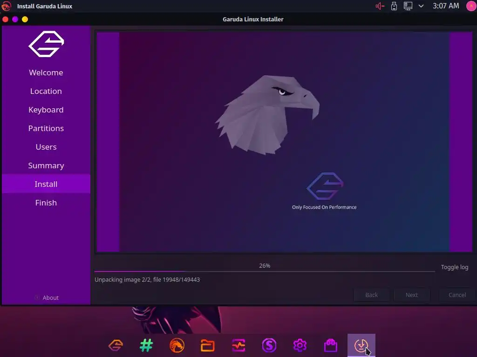Screen dimensions: 477x357
Task: Select the installer download icon in dock
Action: point(361,345)
